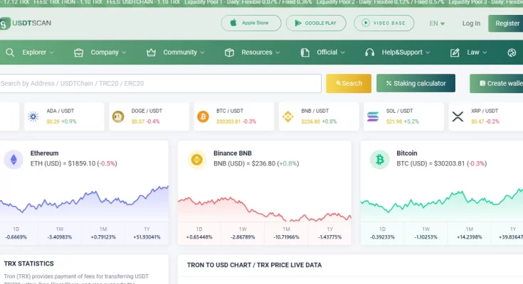Viewport: 523px width, 284px height.
Task: Expand the Official menu
Action: pyautogui.click(x=331, y=53)
